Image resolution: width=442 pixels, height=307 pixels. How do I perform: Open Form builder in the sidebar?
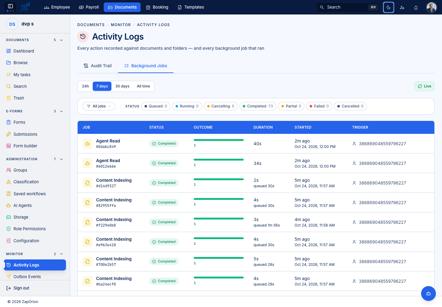[35, 146]
